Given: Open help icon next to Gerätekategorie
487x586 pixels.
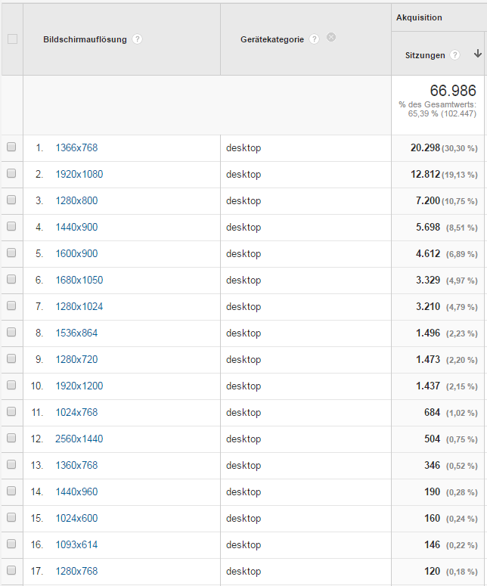Looking at the screenshot, I should tap(315, 39).
